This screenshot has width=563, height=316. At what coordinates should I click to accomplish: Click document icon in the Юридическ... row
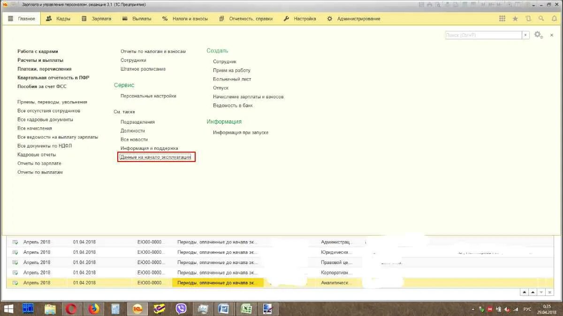tap(15, 252)
